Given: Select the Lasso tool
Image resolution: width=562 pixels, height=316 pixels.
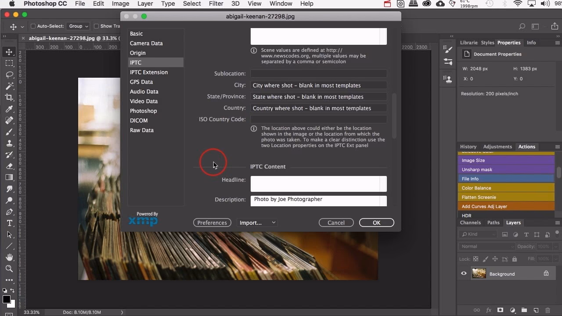Looking at the screenshot, I should (9, 75).
